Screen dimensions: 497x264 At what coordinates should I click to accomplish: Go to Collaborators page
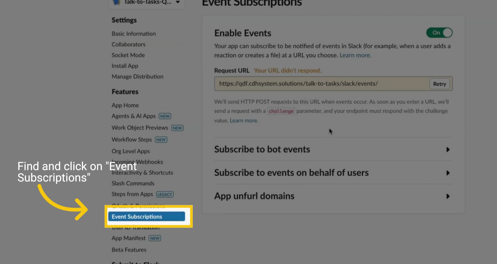pyautogui.click(x=128, y=44)
